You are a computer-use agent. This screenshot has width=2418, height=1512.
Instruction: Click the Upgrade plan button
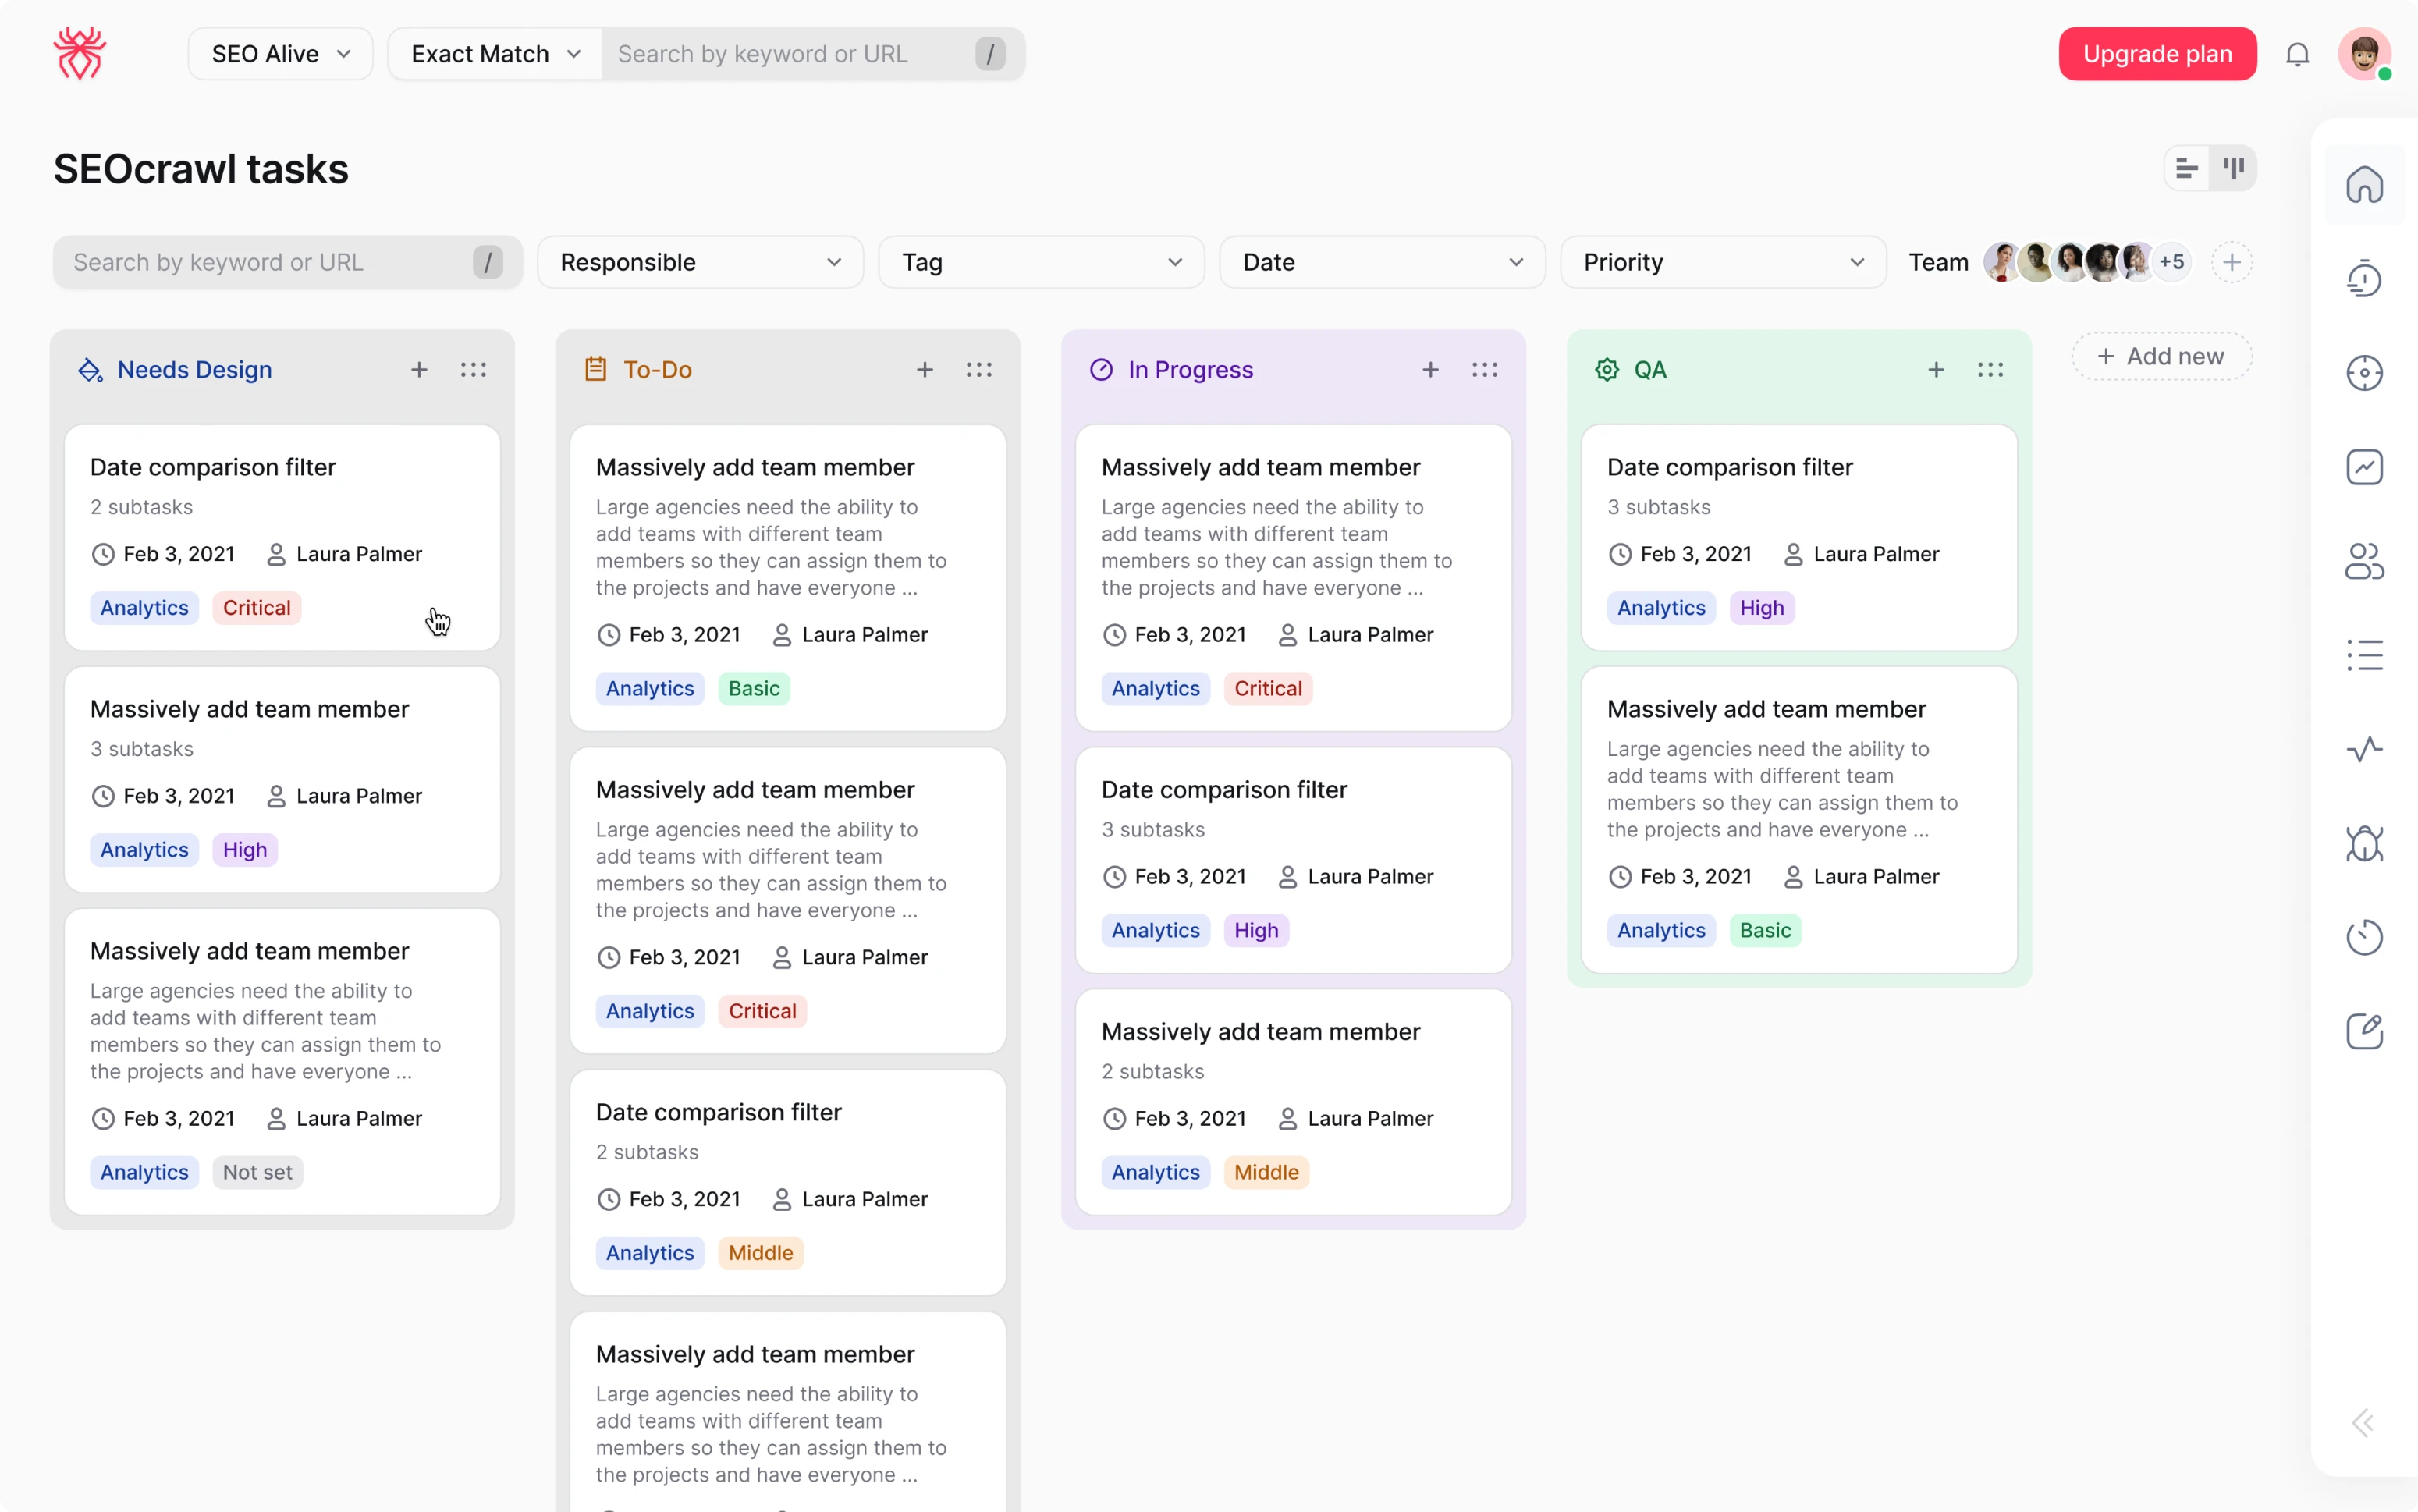coord(2156,53)
